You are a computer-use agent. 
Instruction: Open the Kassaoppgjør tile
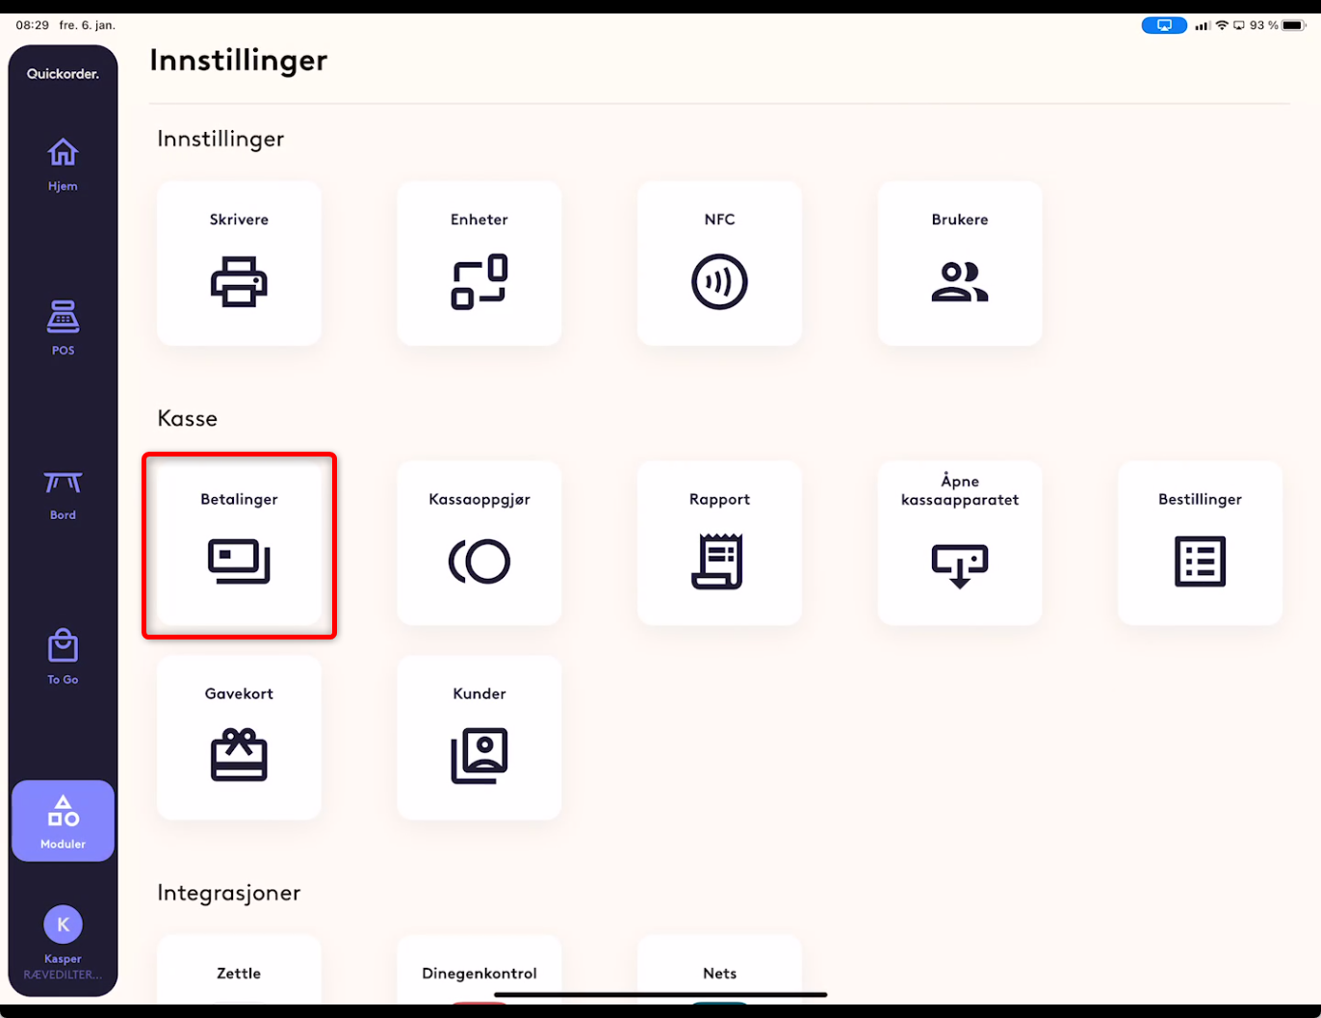[x=479, y=543]
